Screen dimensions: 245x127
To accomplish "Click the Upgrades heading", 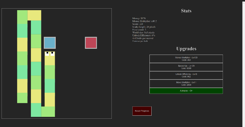I will (x=186, y=48).
